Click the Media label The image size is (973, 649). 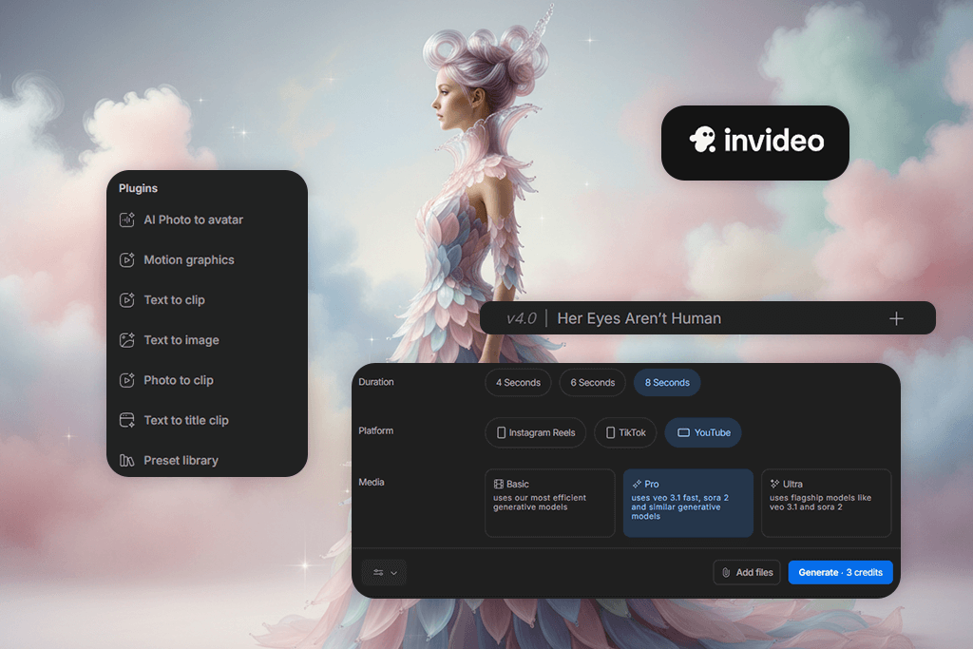[x=372, y=482]
